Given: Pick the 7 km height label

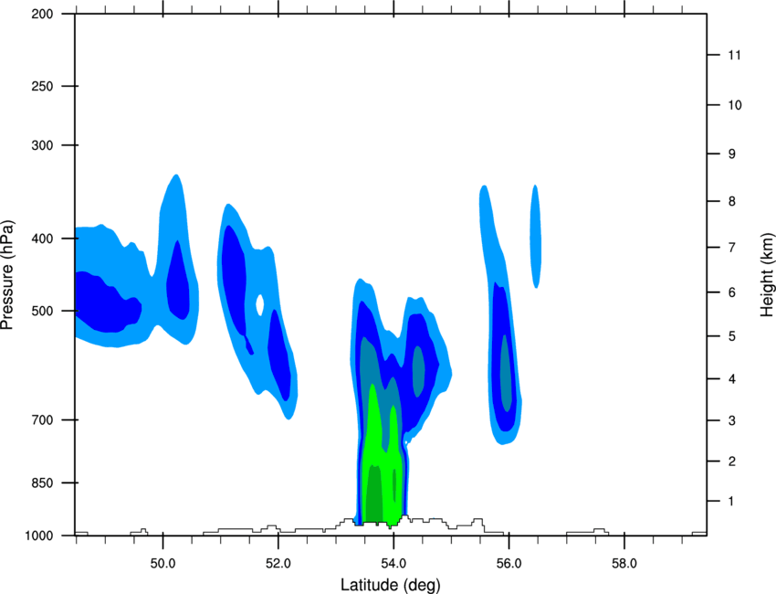Looking at the screenshot, I should (x=731, y=248).
